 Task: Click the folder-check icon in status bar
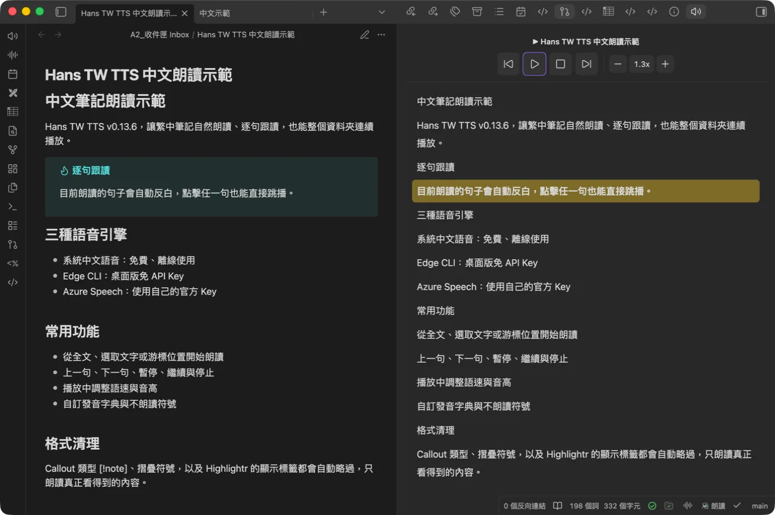pyautogui.click(x=669, y=506)
